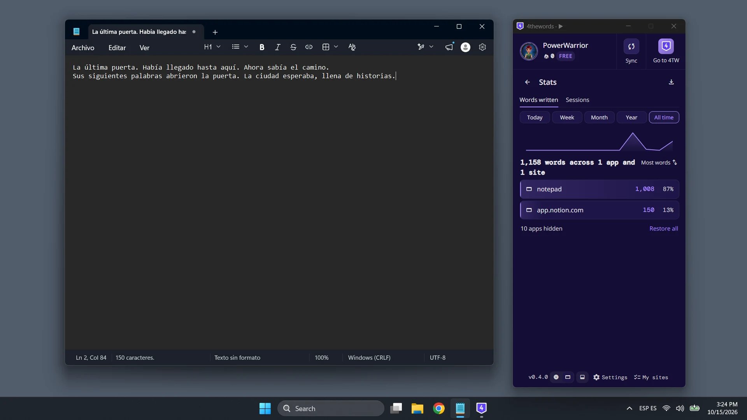Image resolution: width=747 pixels, height=420 pixels.
Task: Select the notepad stats row
Action: coord(600,189)
